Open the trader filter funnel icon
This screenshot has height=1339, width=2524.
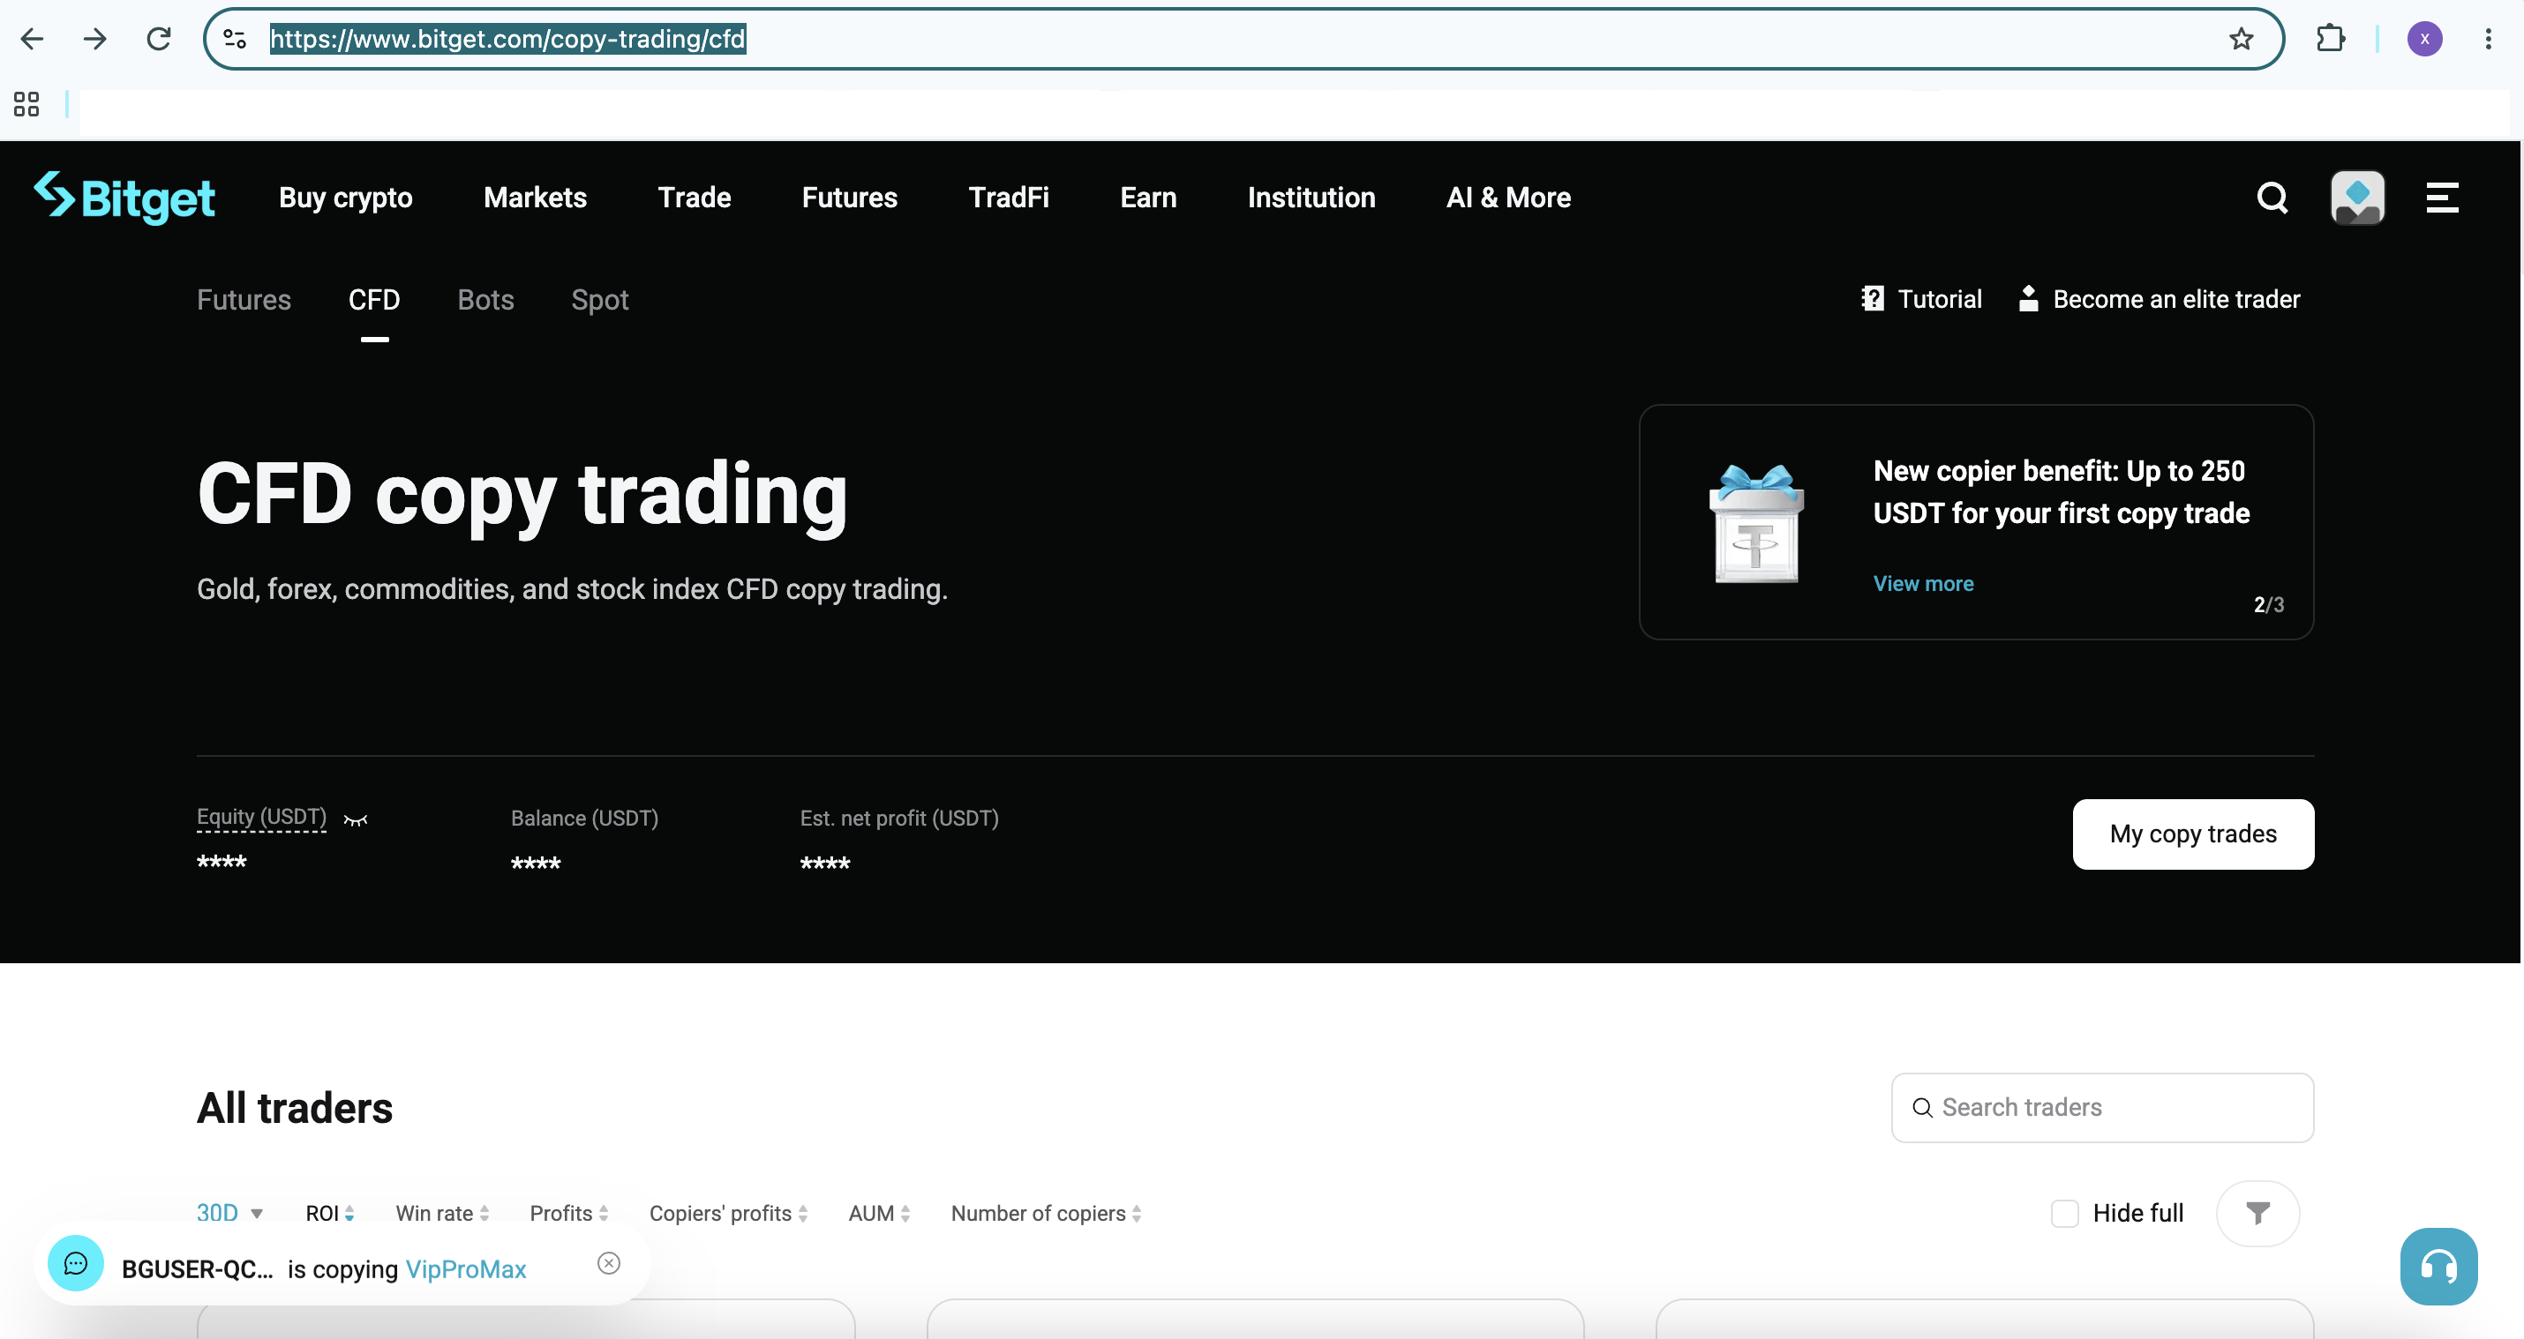point(2257,1214)
